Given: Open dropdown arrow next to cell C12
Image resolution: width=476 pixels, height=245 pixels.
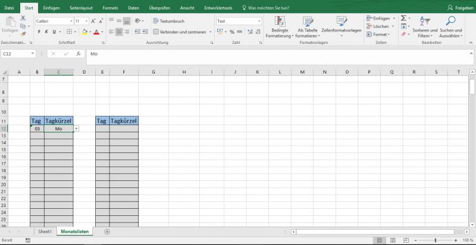Looking at the screenshot, I should [x=77, y=129].
